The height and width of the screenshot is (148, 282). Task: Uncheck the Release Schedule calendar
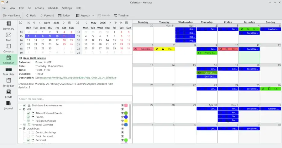[28, 121]
